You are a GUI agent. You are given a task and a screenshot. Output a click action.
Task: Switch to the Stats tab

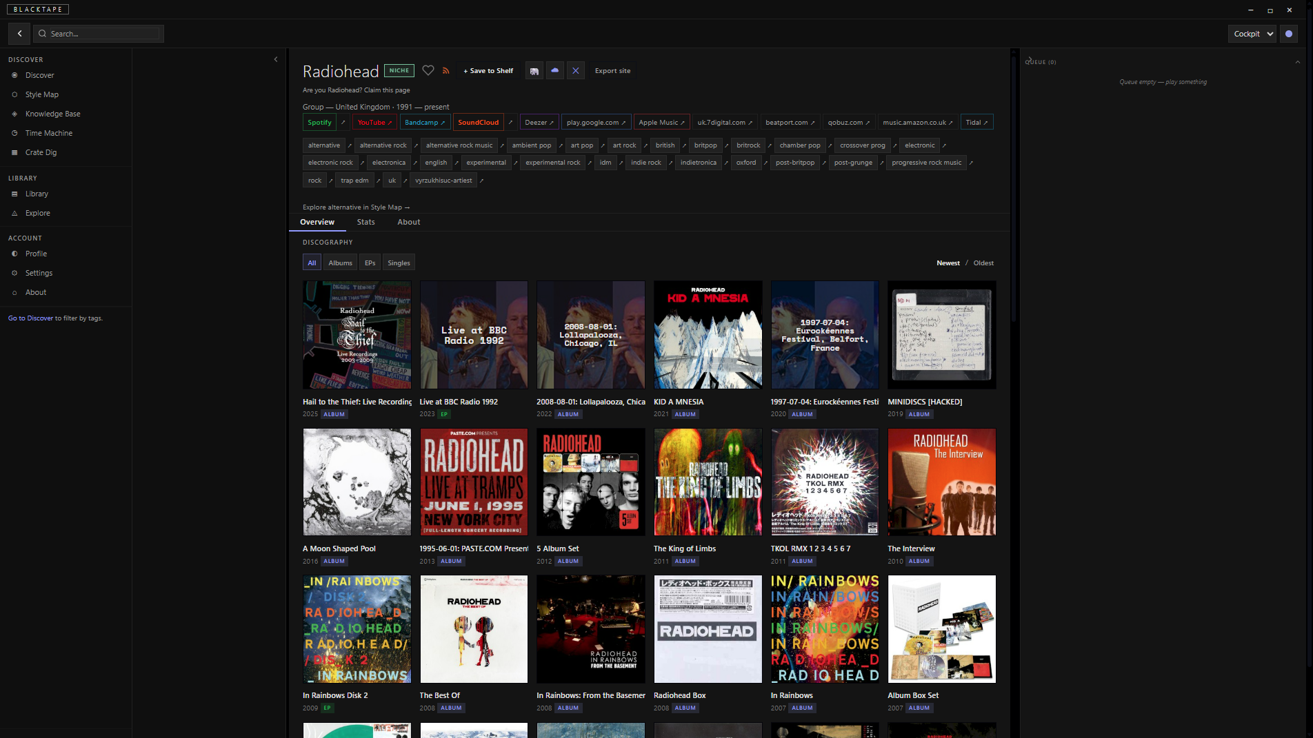coord(365,222)
